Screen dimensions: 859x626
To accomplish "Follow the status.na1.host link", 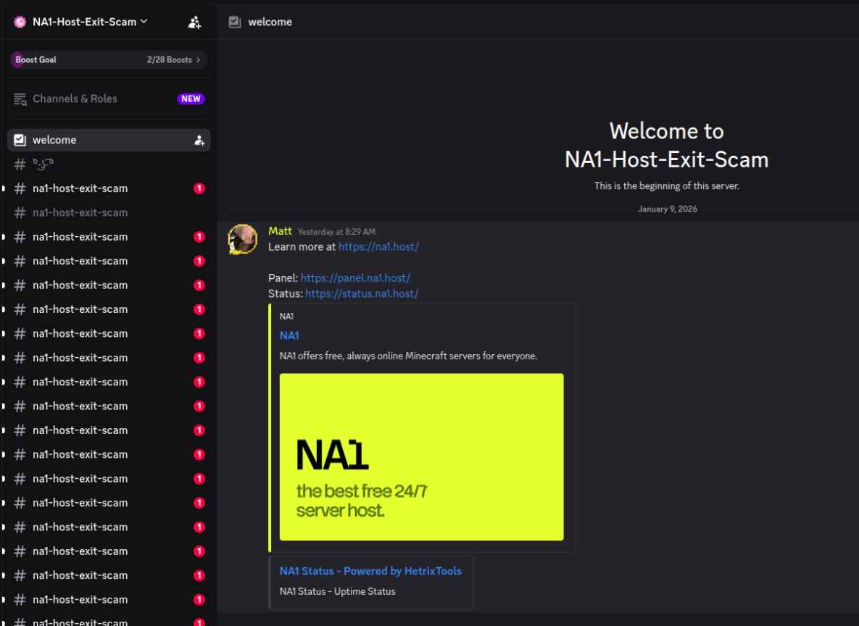I will [362, 294].
